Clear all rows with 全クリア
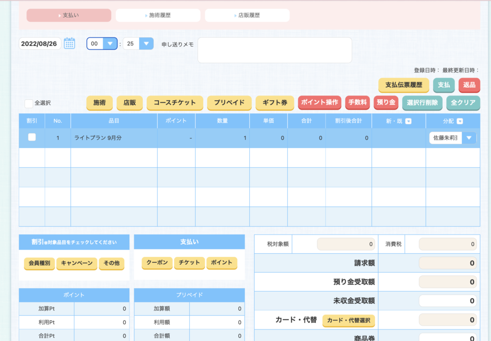The image size is (491, 341). [x=463, y=103]
